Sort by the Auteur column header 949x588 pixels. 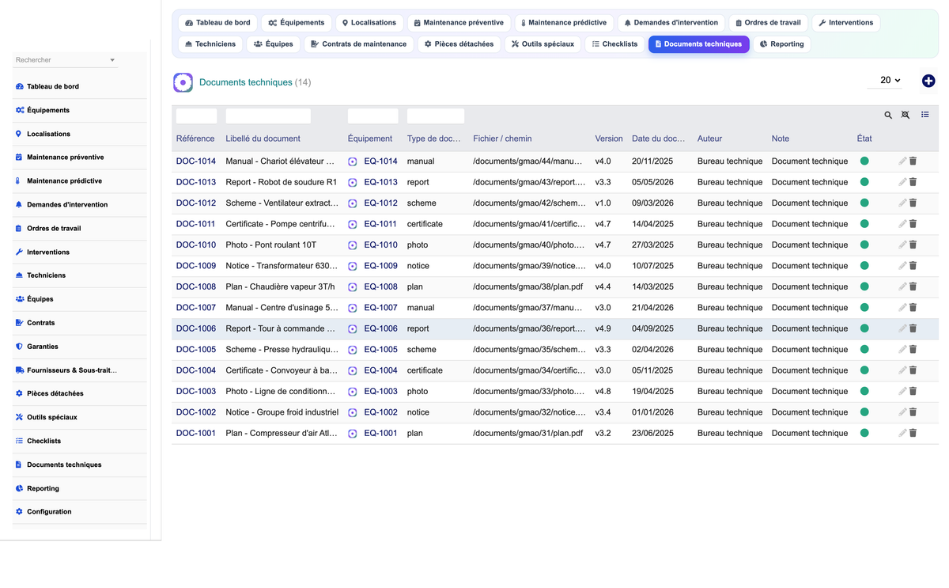(x=709, y=138)
